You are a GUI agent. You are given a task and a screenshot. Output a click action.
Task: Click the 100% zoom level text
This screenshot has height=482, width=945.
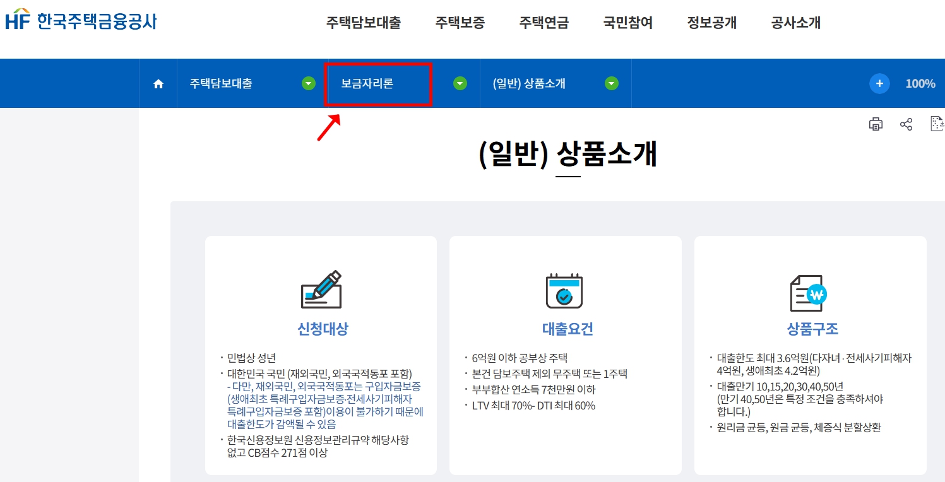pyautogui.click(x=920, y=83)
